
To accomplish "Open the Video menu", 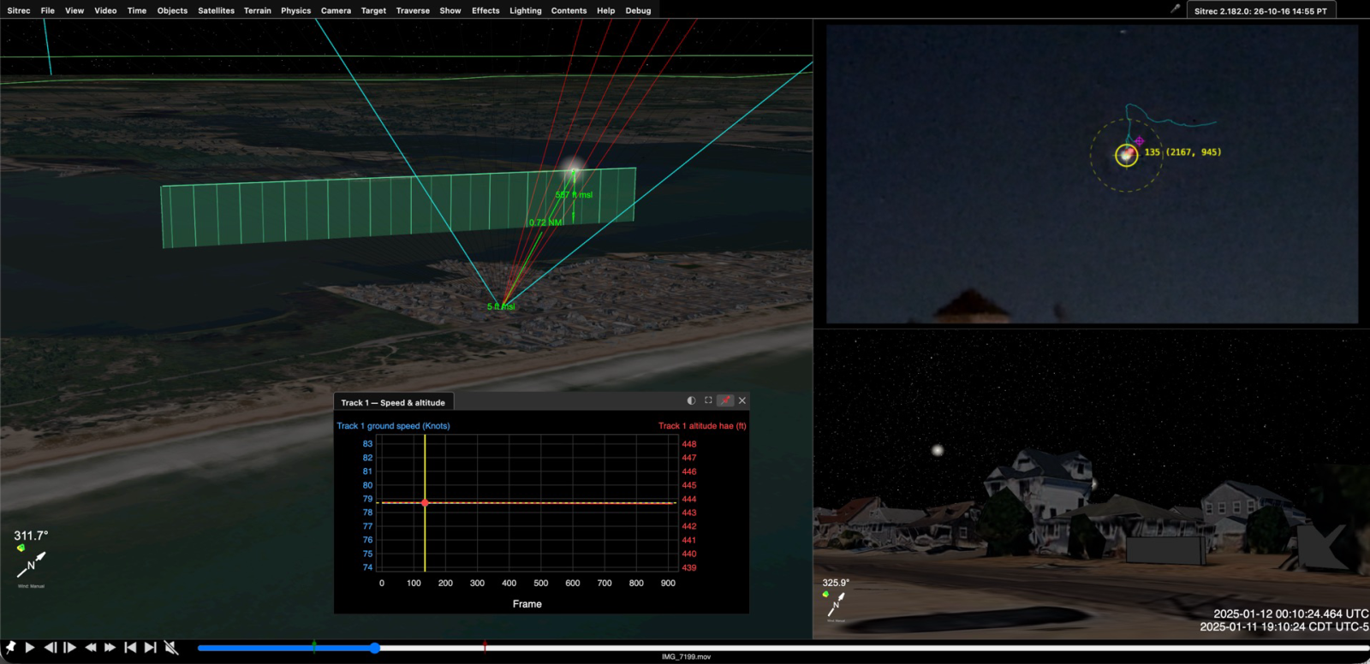I will coord(105,10).
